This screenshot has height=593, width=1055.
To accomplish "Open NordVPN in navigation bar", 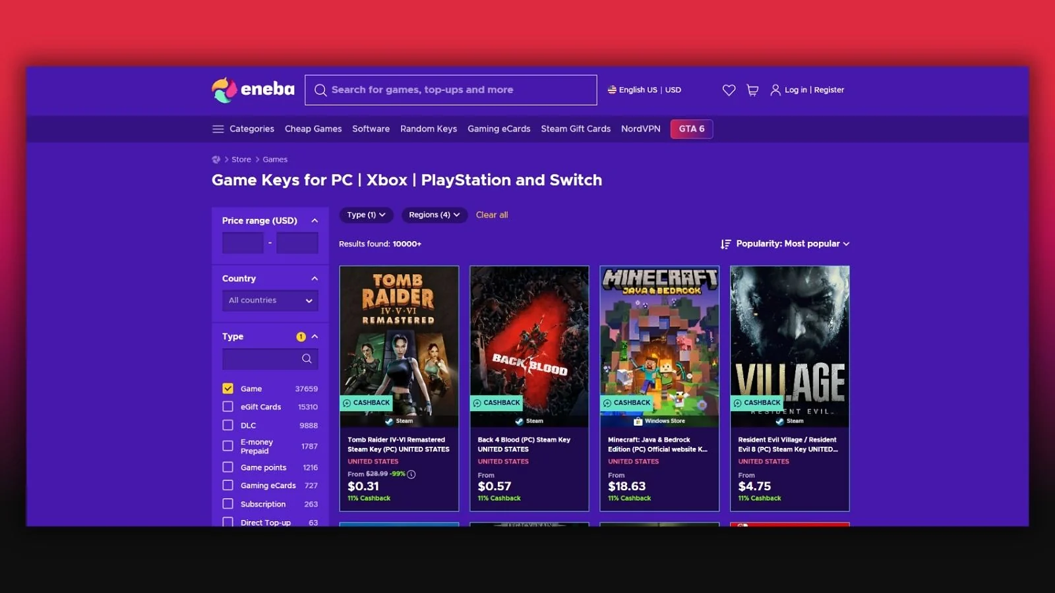I will tap(640, 129).
